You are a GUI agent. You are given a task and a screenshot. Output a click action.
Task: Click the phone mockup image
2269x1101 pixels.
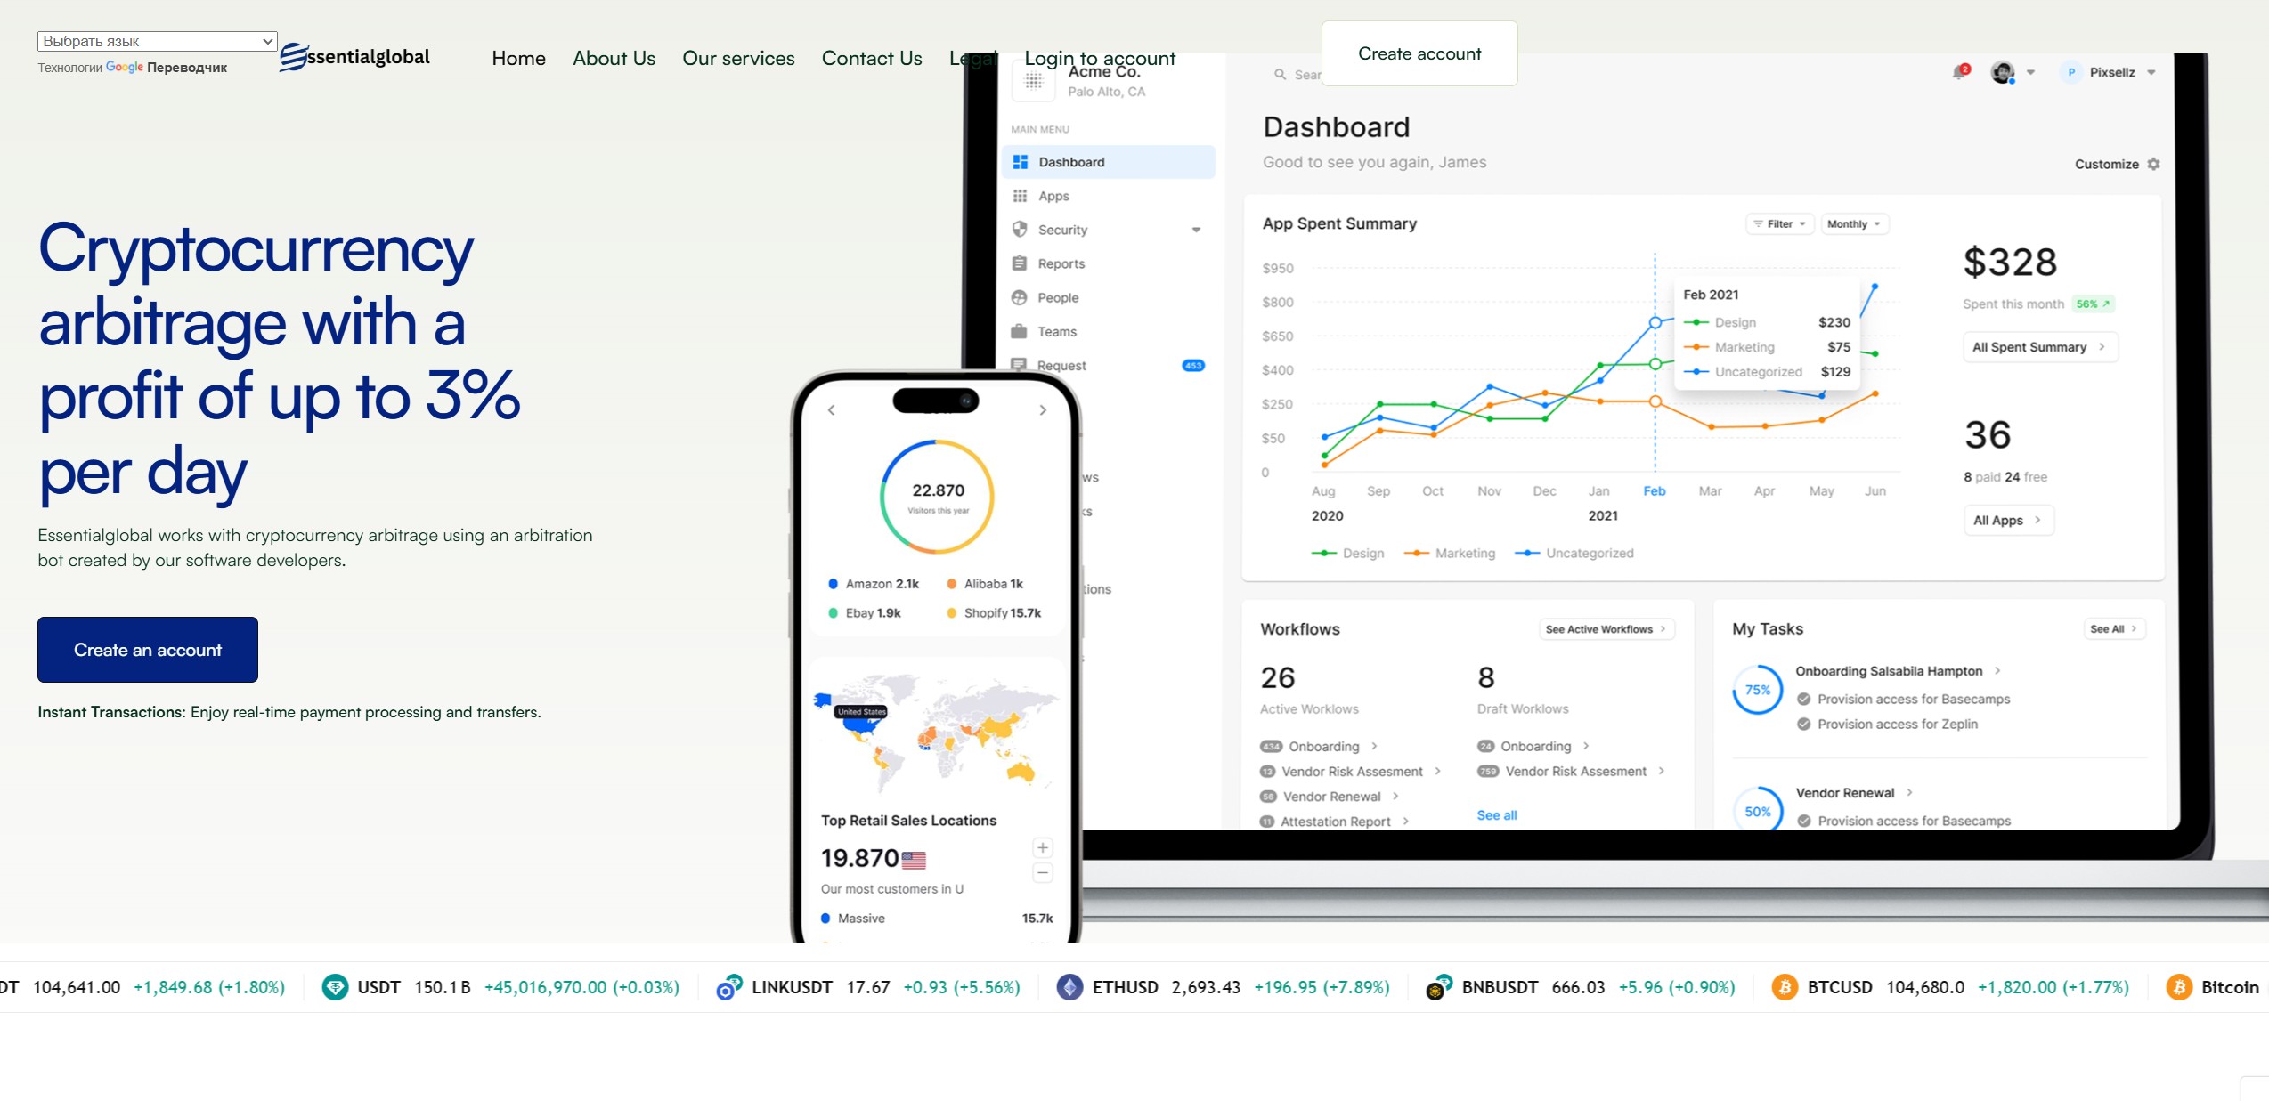(935, 659)
